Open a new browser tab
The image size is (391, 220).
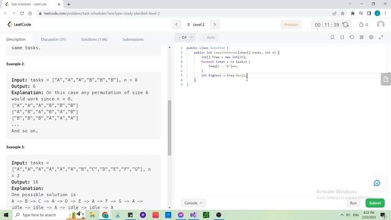tap(68, 4)
